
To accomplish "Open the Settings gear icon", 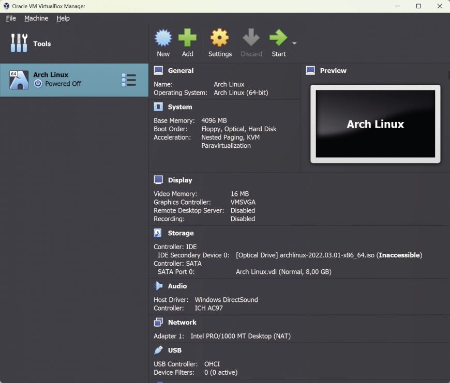I will (219, 38).
